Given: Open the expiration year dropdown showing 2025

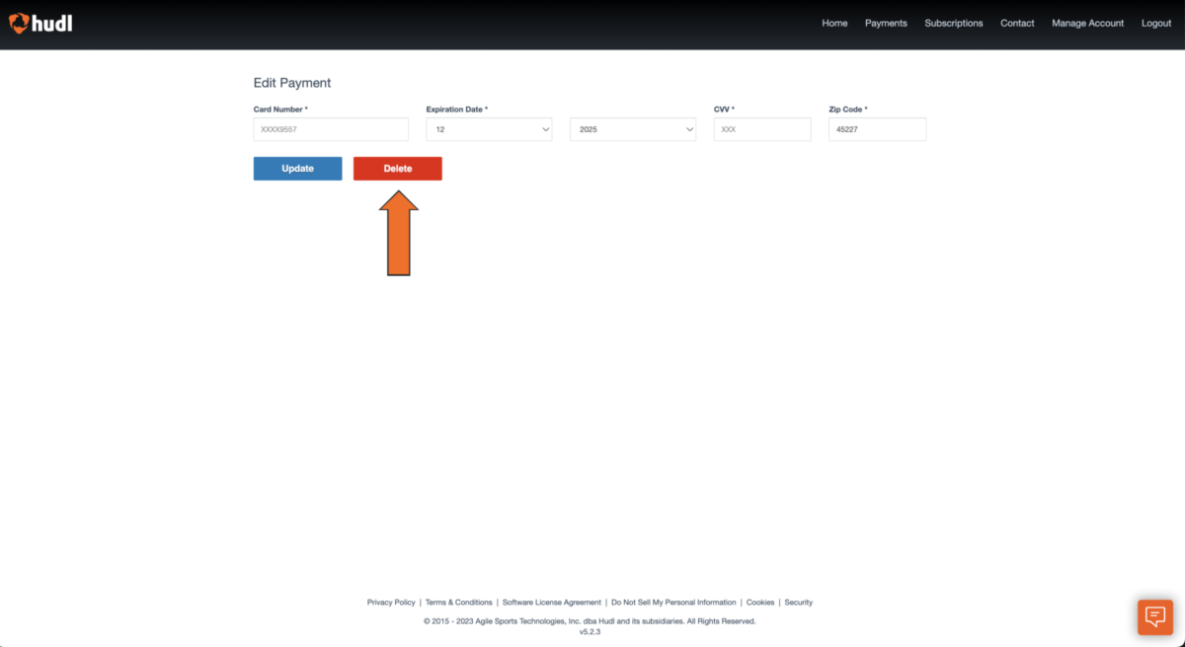Looking at the screenshot, I should 632,128.
